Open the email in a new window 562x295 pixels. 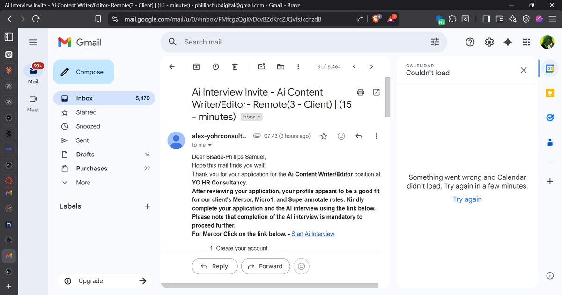coord(376,92)
